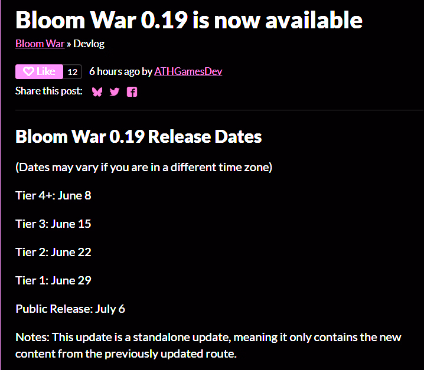Click the "6 hours ago" timestamp
Image resolution: width=424 pixels, height=370 pixels.
point(115,71)
